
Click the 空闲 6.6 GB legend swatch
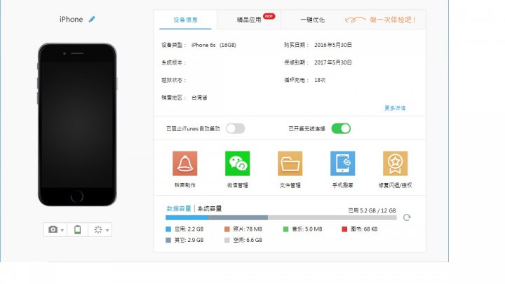(227, 241)
